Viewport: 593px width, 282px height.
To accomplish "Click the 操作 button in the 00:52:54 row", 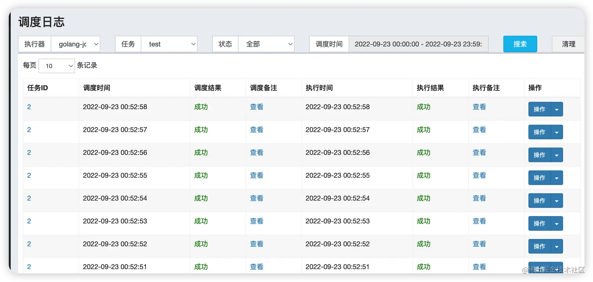I will (539, 201).
